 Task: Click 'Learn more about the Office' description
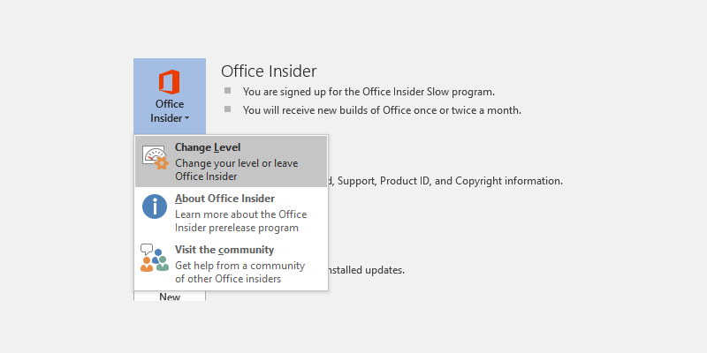tap(240, 214)
